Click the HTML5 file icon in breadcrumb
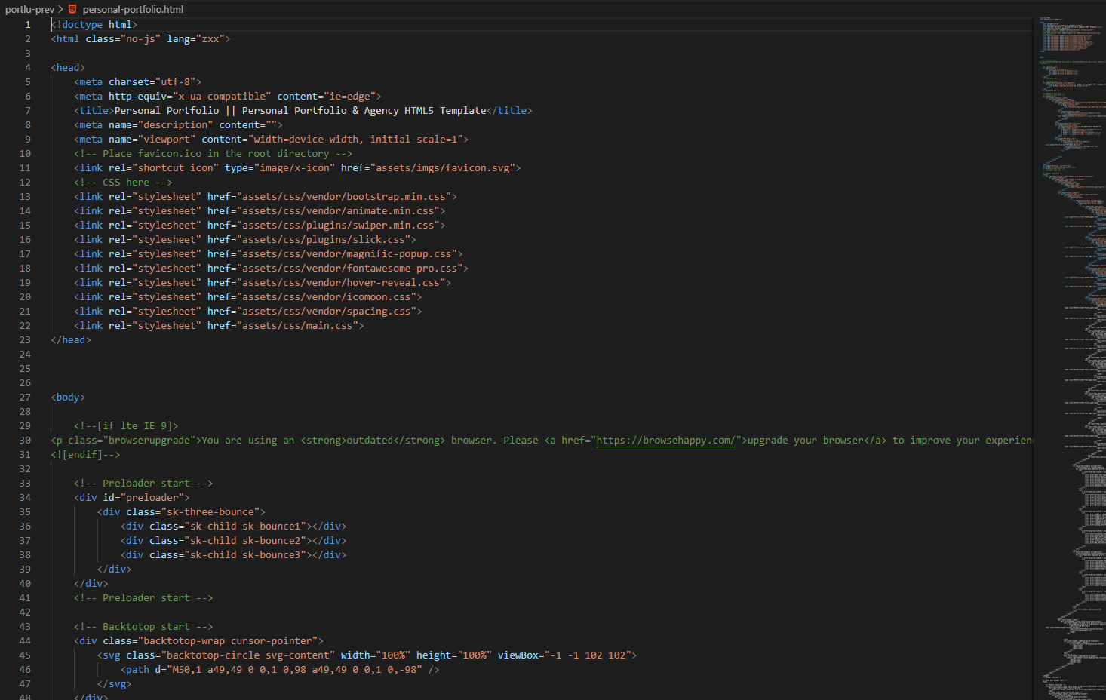 click(x=72, y=9)
